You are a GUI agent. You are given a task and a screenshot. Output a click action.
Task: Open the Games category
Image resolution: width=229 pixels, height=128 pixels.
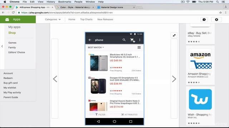12,43
